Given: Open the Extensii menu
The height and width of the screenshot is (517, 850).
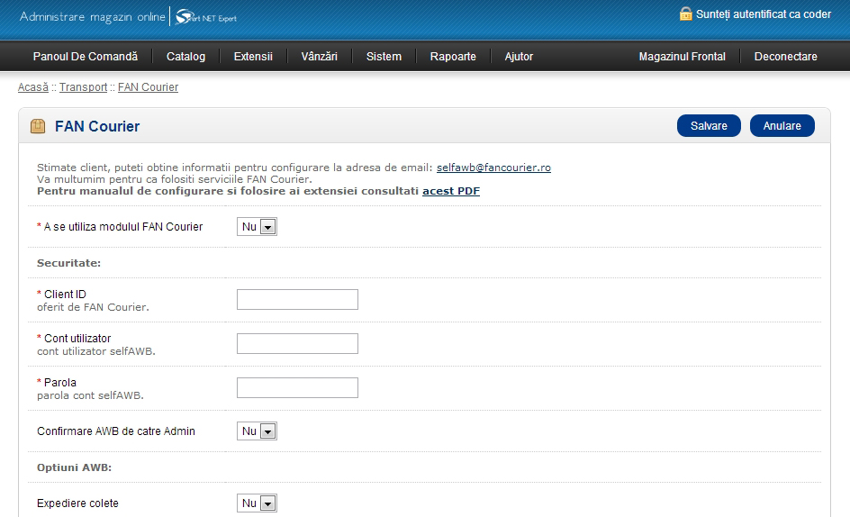Looking at the screenshot, I should point(253,57).
